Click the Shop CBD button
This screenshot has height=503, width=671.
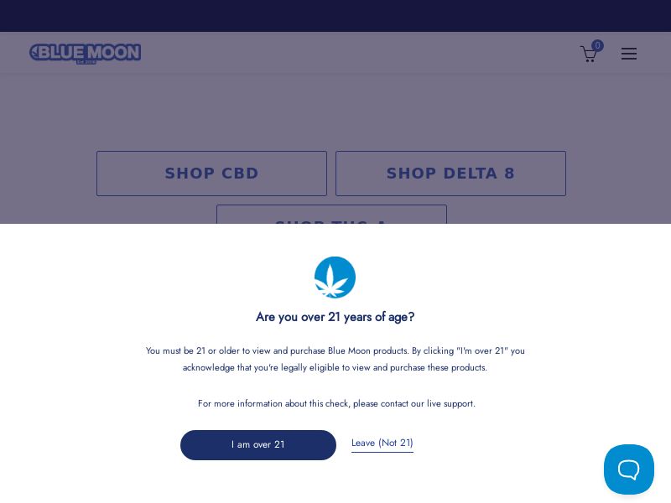click(211, 174)
